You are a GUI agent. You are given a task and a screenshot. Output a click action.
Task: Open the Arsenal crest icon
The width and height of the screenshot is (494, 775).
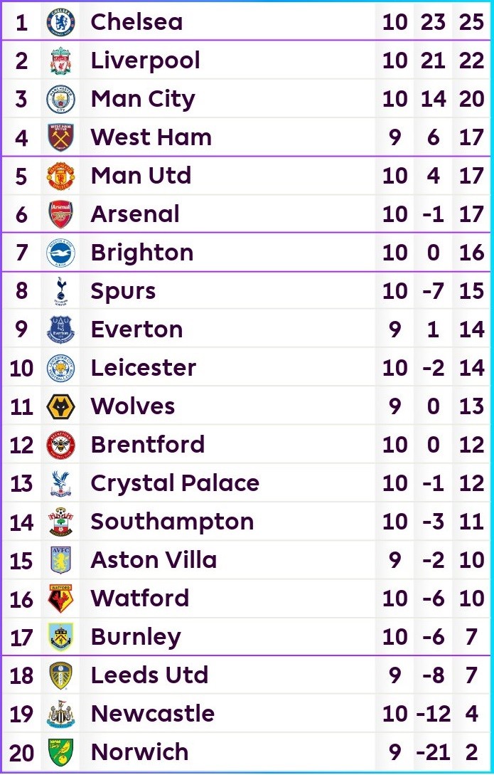pyautogui.click(x=60, y=215)
